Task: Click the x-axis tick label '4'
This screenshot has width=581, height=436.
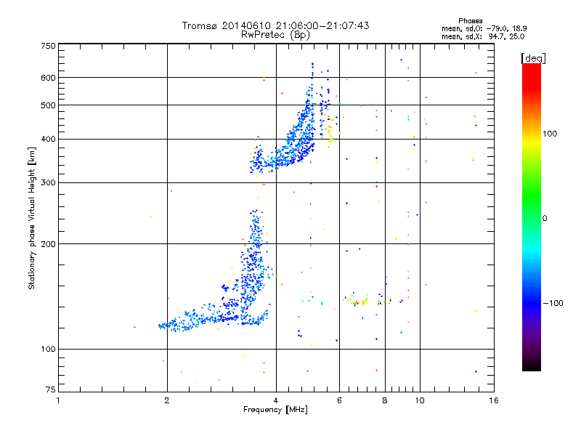Action: (276, 400)
